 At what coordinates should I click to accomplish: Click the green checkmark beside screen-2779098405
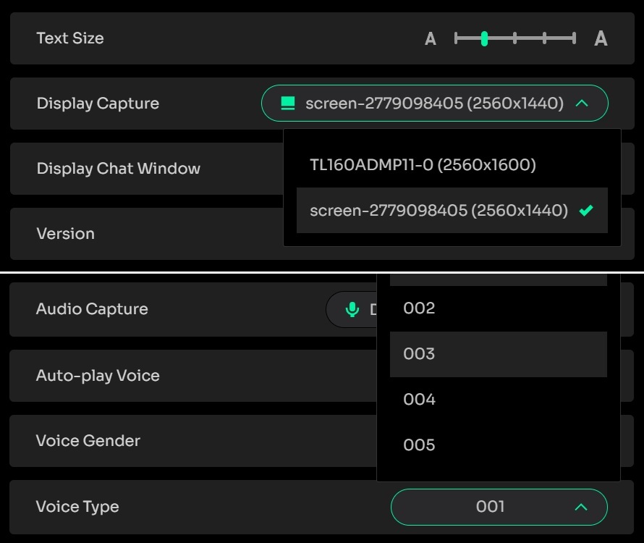(x=585, y=211)
